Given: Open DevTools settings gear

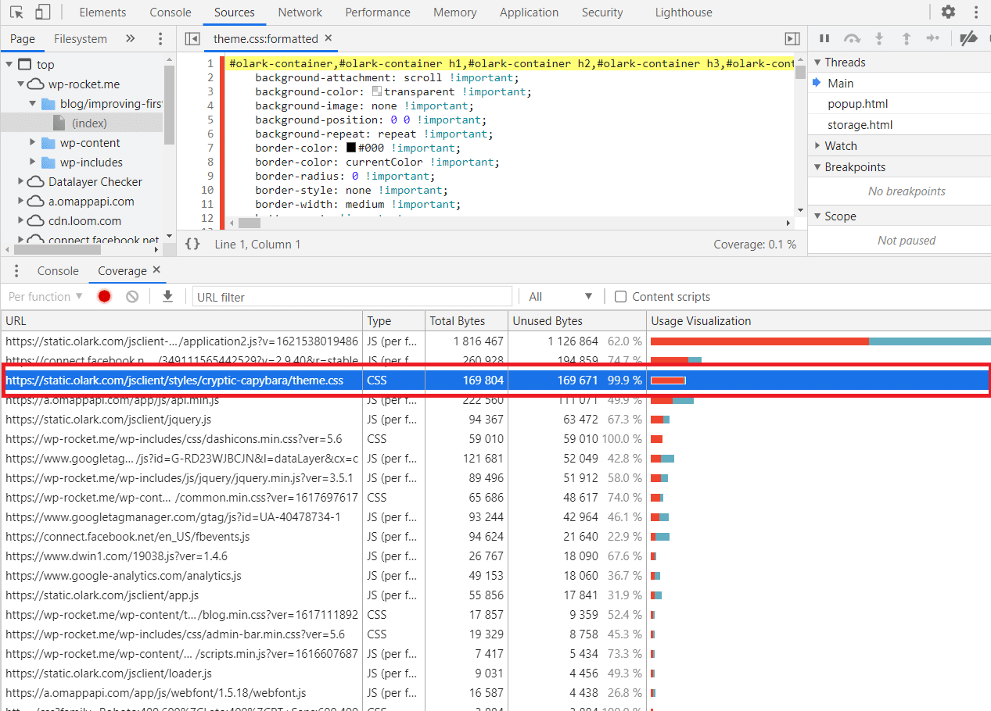Looking at the screenshot, I should tap(948, 13).
